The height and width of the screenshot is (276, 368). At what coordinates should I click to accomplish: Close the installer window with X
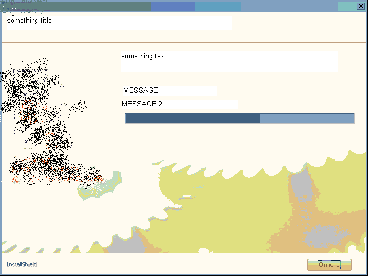click(361, 6)
